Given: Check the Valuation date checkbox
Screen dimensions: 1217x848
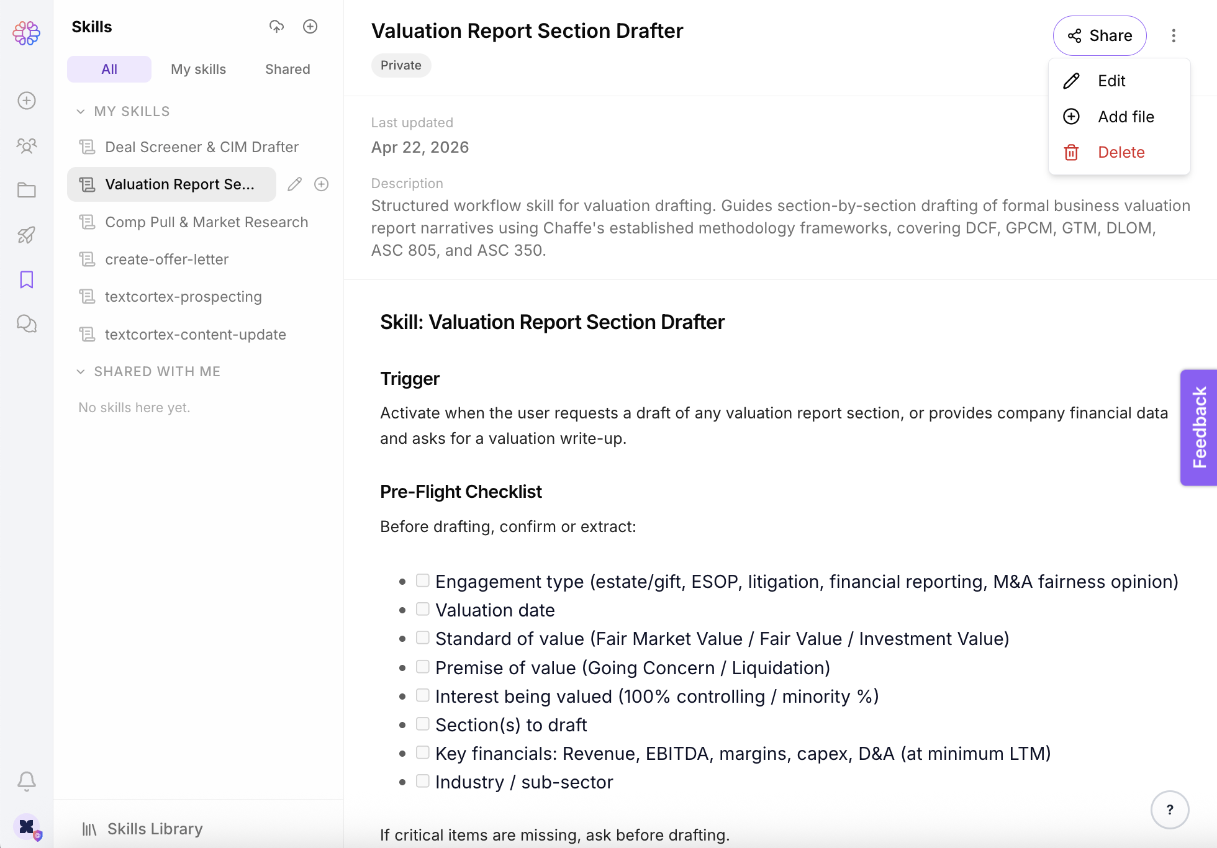Looking at the screenshot, I should point(422,609).
